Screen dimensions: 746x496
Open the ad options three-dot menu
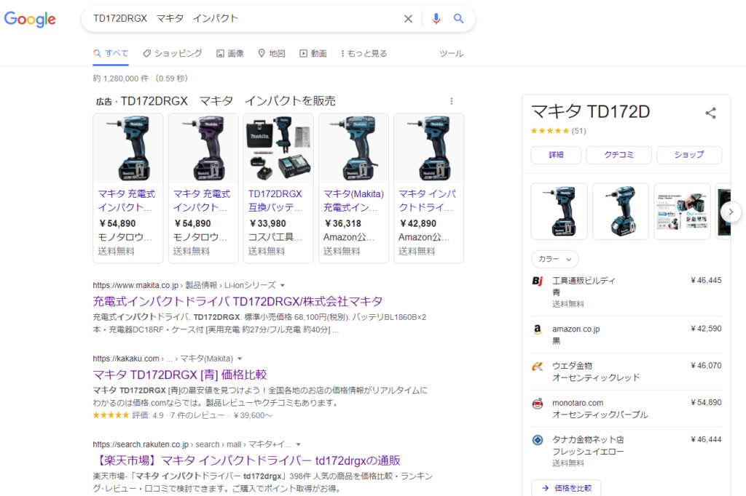(451, 101)
